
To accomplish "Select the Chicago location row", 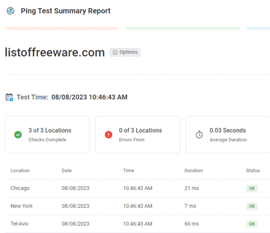I will point(137,188).
